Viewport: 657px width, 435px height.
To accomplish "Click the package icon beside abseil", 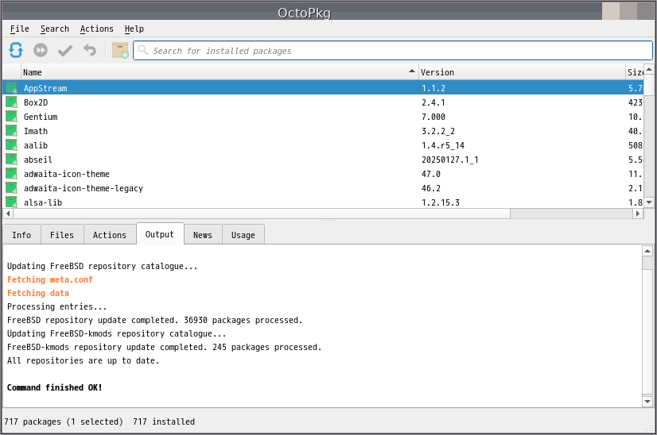I will pyautogui.click(x=11, y=160).
